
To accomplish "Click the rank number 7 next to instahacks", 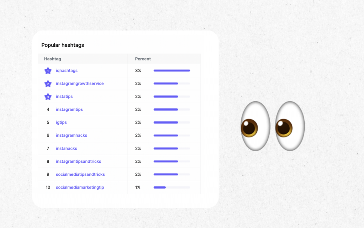I will [48, 148].
